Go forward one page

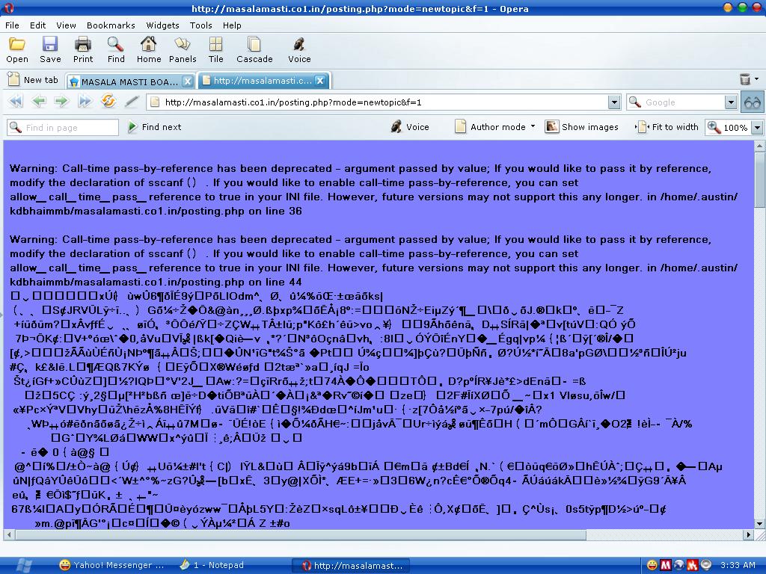click(61, 102)
